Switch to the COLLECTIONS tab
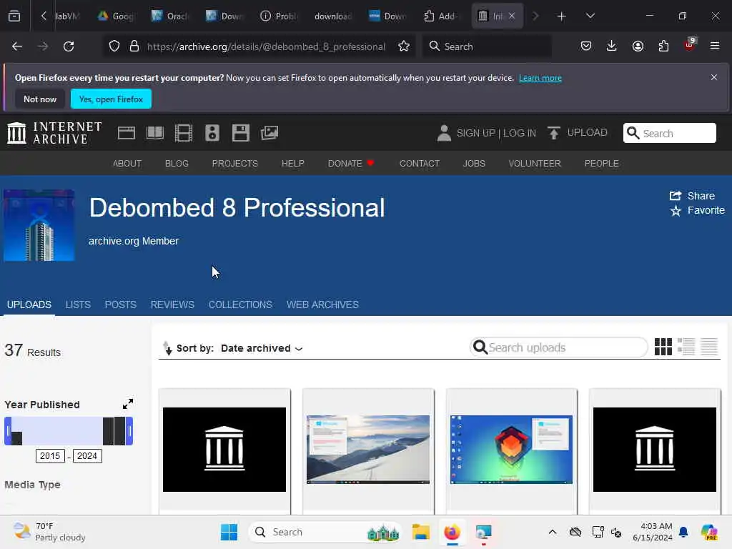 240,305
